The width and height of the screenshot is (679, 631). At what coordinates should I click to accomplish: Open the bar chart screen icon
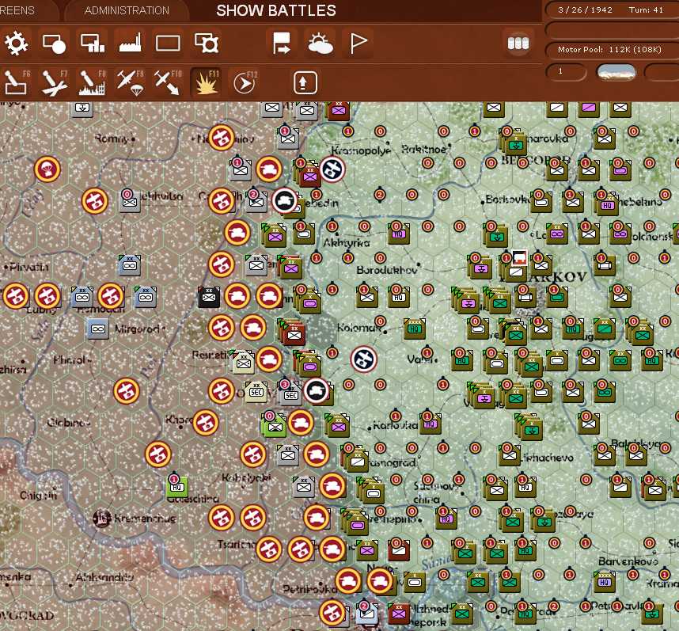(93, 44)
